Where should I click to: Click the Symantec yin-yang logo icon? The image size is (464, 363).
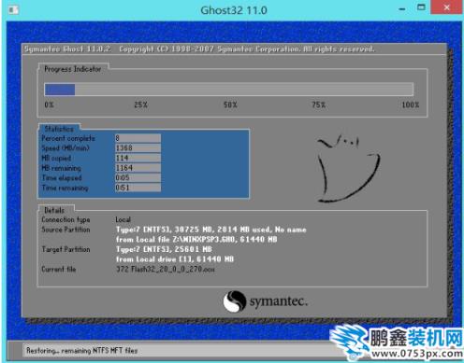(x=234, y=301)
